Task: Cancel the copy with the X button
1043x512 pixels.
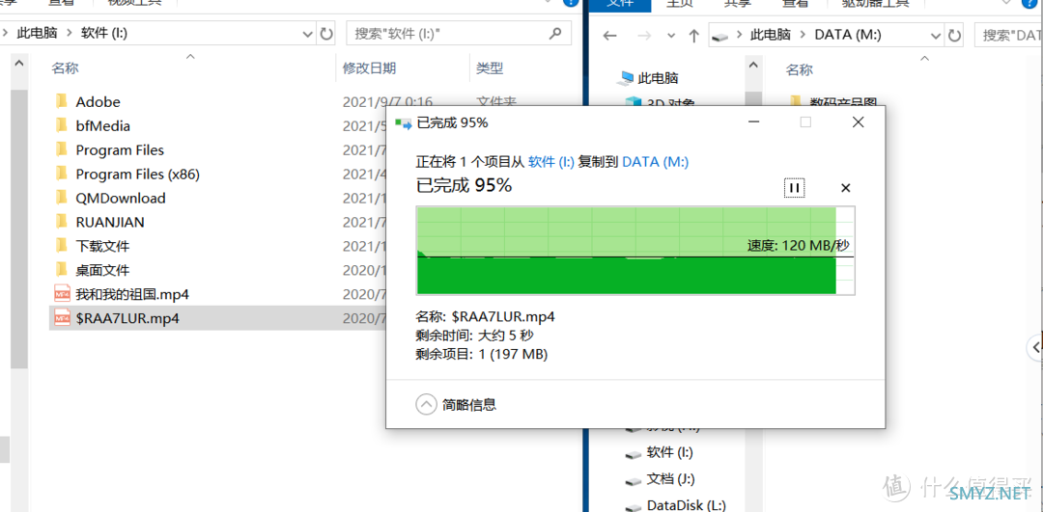Action: 845,188
